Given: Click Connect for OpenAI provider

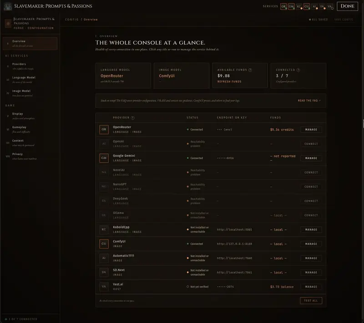Looking at the screenshot, I should [311, 144].
